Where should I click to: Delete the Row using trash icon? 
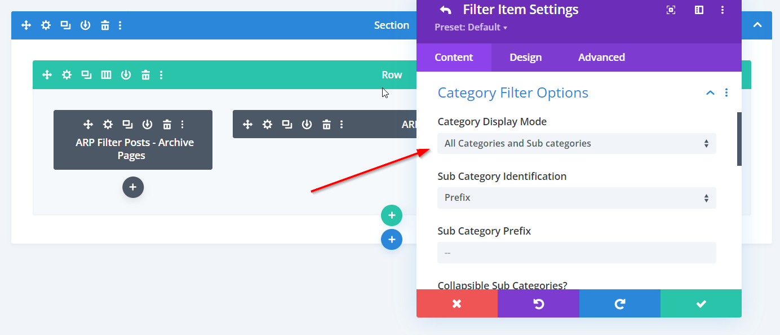145,75
